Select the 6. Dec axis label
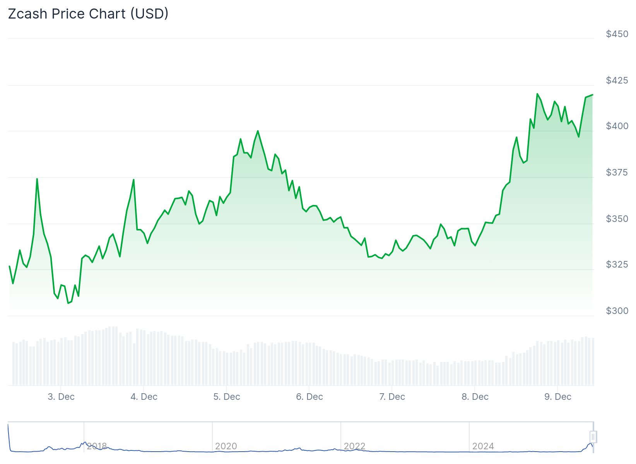 [x=309, y=397]
